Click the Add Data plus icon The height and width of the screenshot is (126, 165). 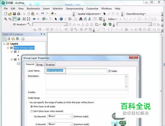coord(52,13)
